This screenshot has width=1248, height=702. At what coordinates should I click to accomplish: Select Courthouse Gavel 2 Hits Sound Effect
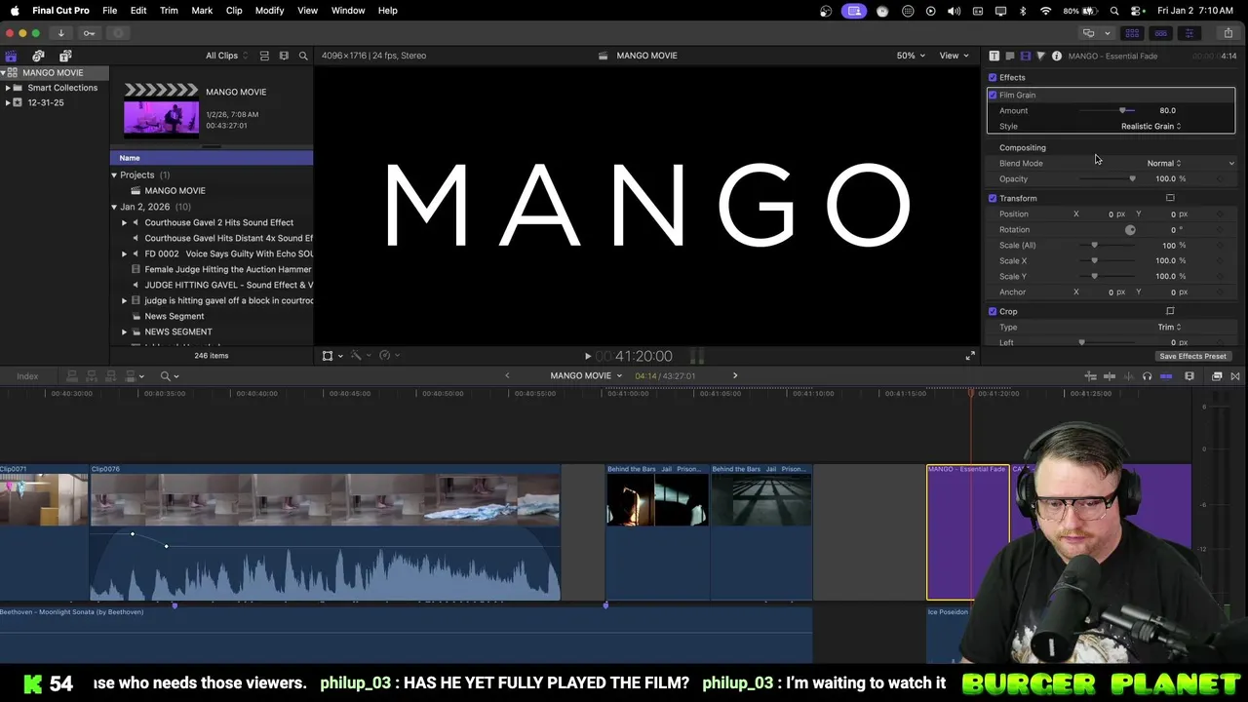tap(218, 222)
